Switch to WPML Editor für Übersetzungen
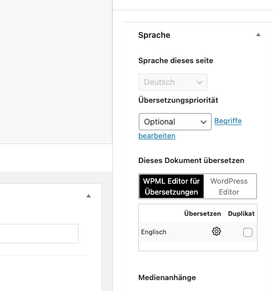The height and width of the screenshot is (291, 273). pyautogui.click(x=171, y=187)
